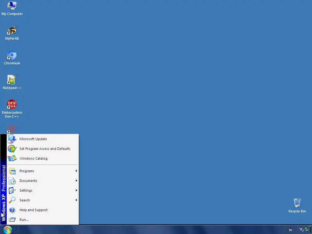Screen dimensions: 312x234
Task: Open Set Program Access and Defaults
Action: coord(43,149)
